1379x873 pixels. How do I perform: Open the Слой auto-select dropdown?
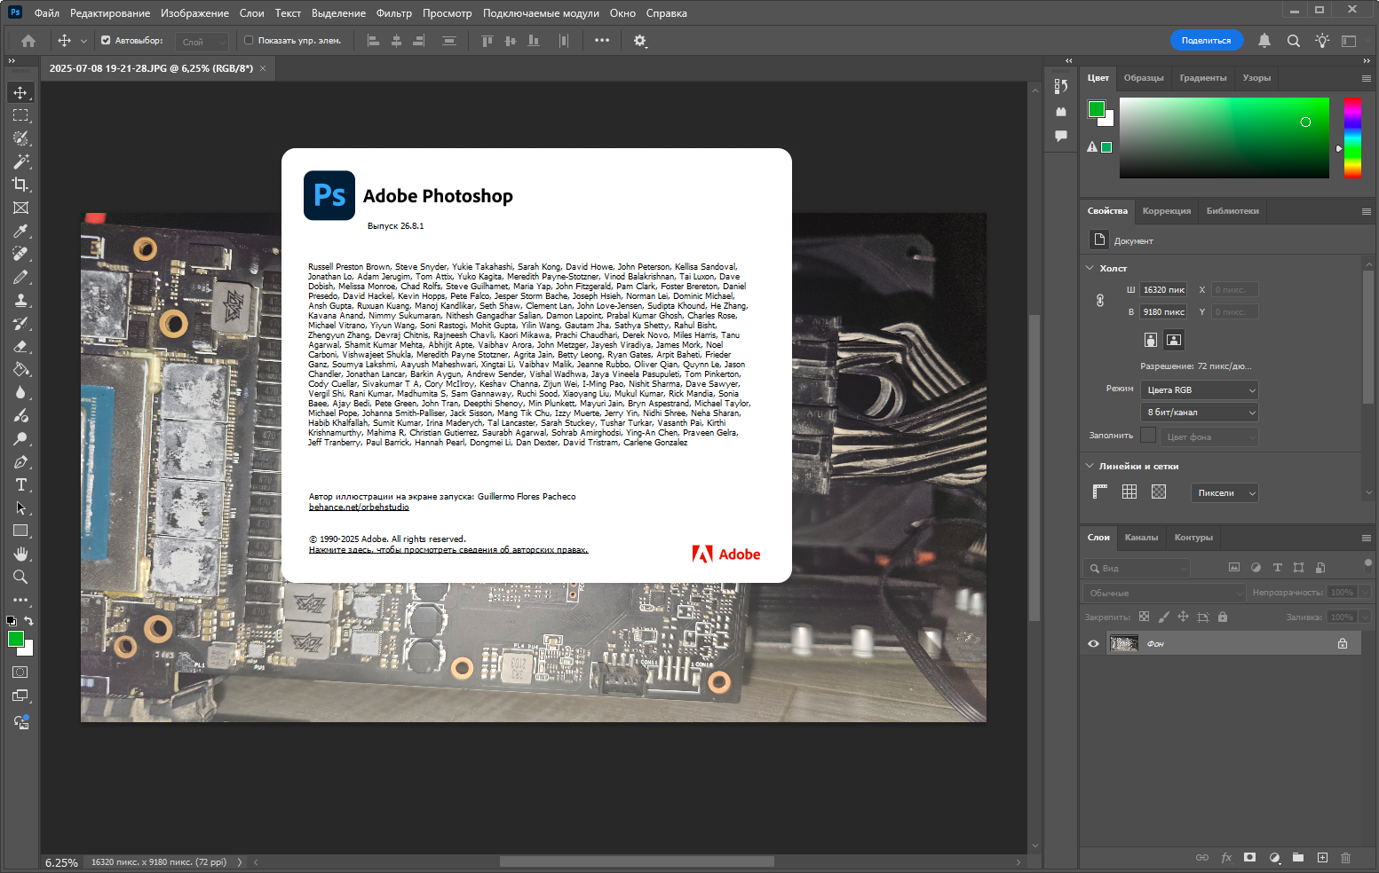click(202, 42)
